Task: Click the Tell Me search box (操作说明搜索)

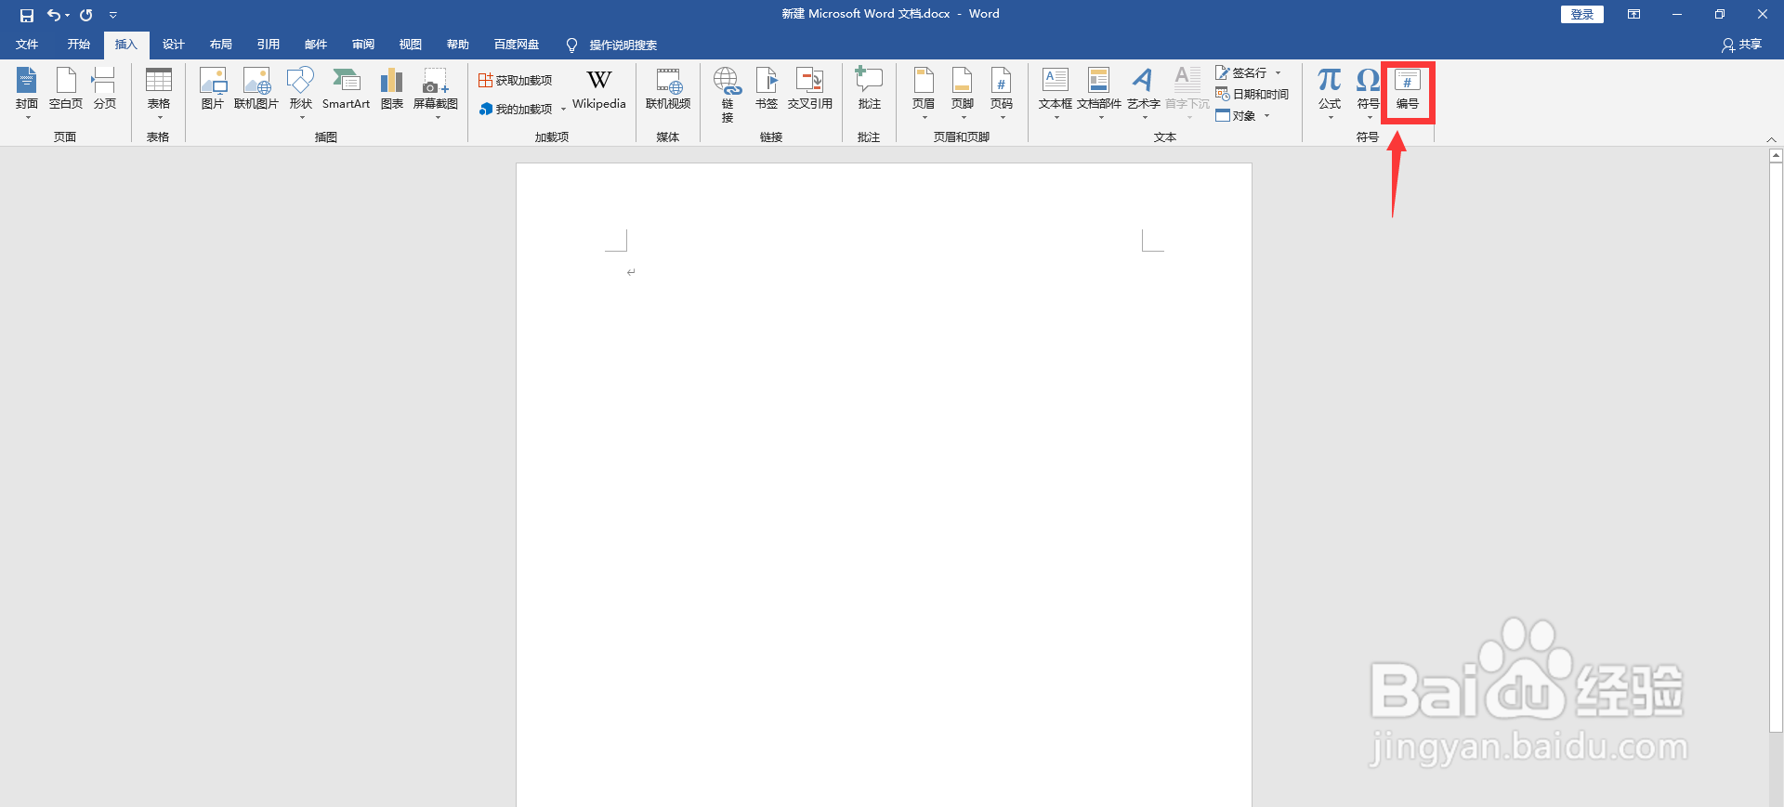Action: tap(612, 45)
